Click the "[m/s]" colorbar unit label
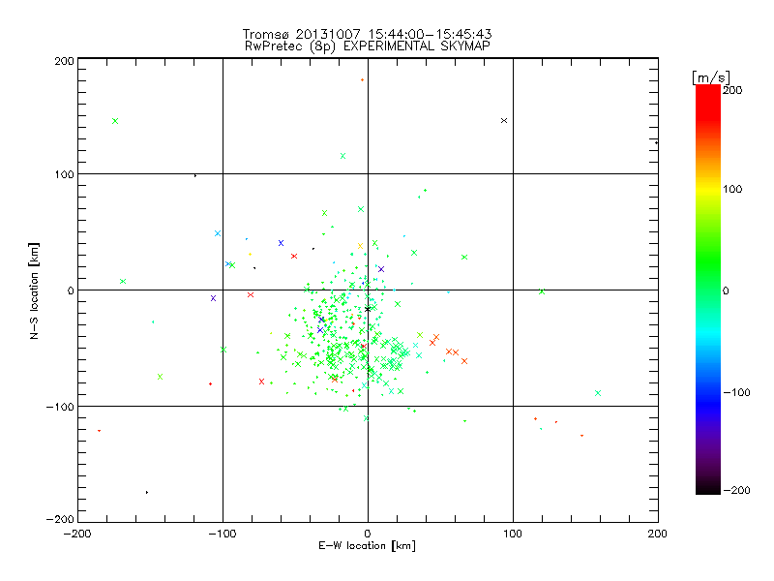This screenshot has width=774, height=581. [710, 77]
